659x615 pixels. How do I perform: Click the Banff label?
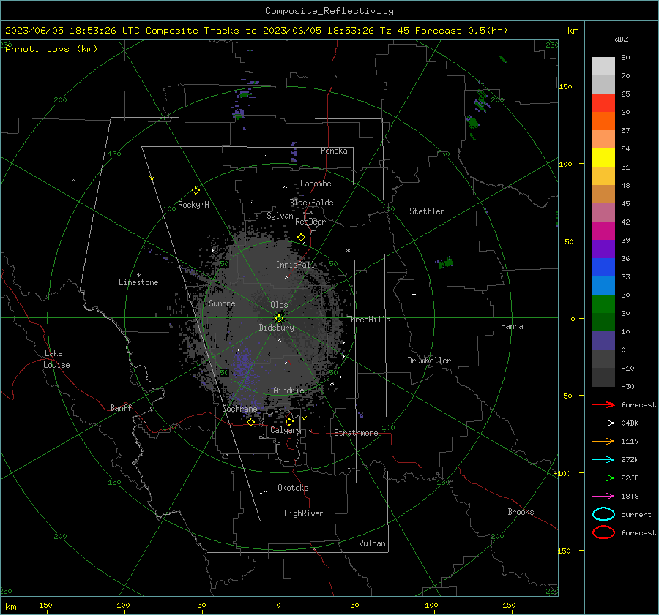pyautogui.click(x=121, y=407)
